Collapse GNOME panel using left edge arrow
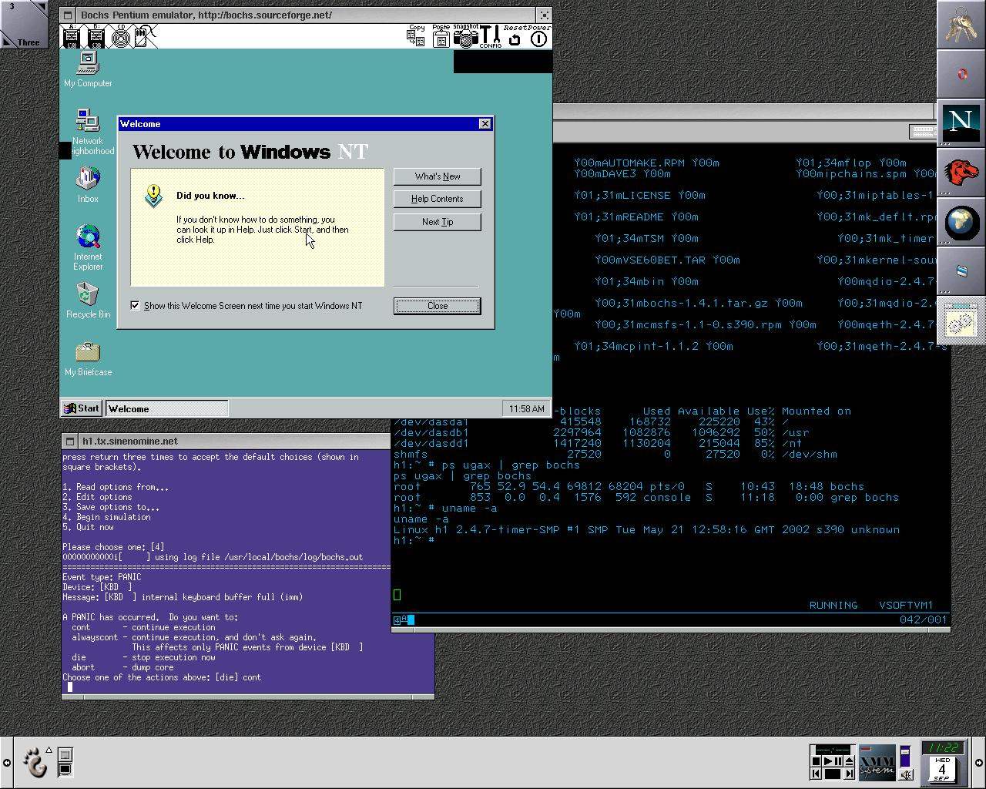Screen dimensions: 986x789 (x=6, y=763)
